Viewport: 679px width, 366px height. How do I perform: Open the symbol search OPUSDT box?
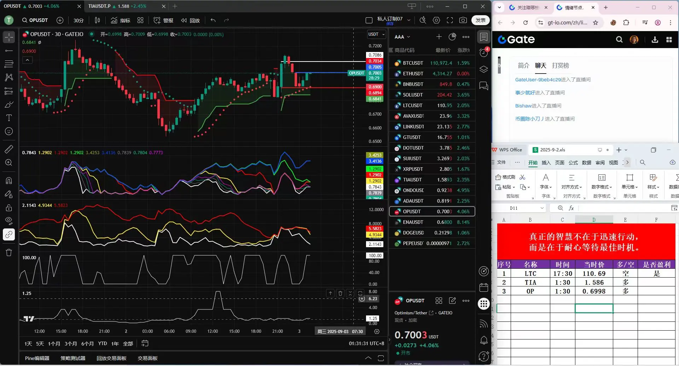(35, 21)
